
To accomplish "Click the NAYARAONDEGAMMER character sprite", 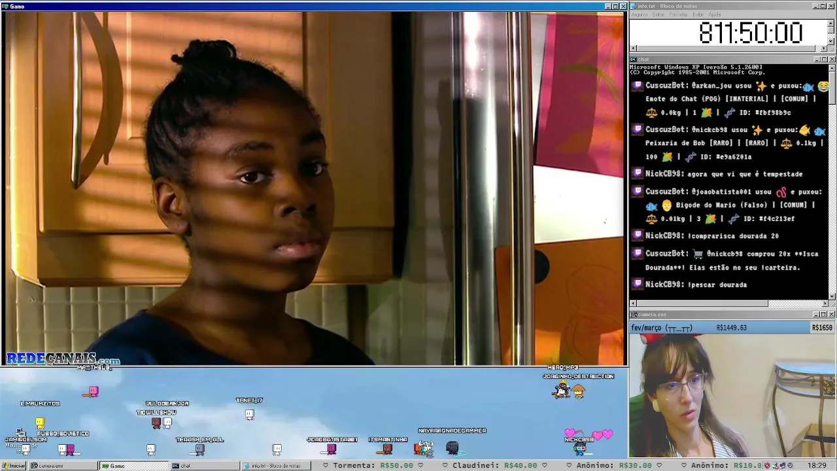I will [x=452, y=447].
